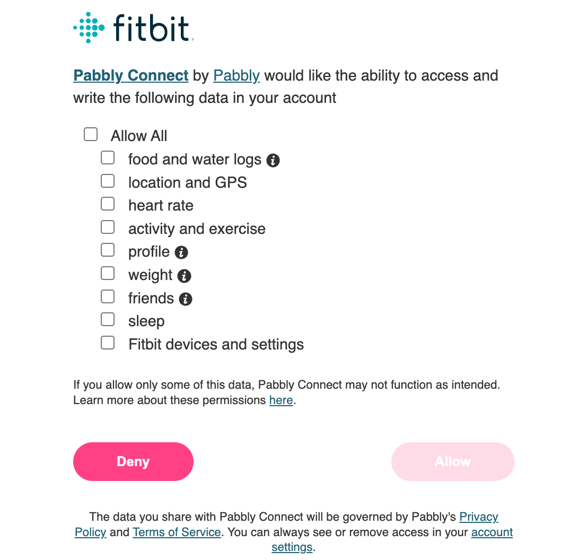Viewport: 578px width, 560px height.
Task: Click the info icon next to profile
Action: 181,252
